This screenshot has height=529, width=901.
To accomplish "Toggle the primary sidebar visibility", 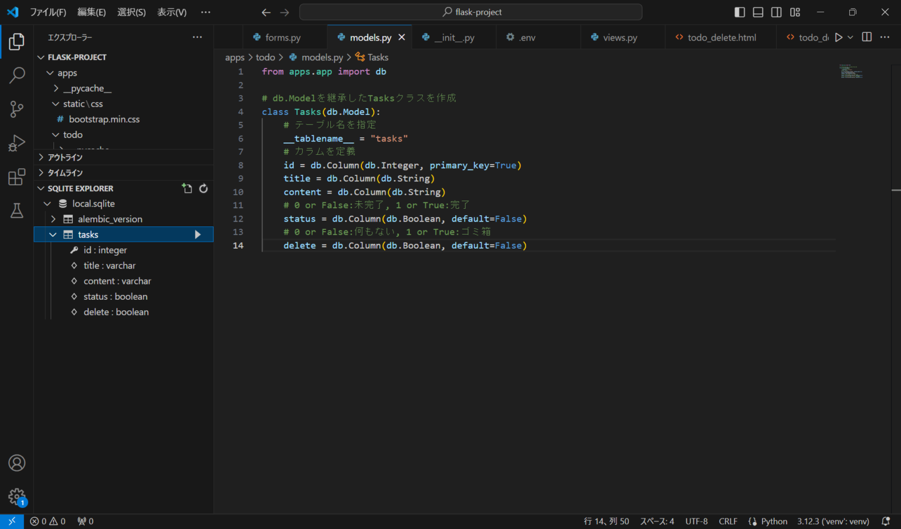I will 739,12.
